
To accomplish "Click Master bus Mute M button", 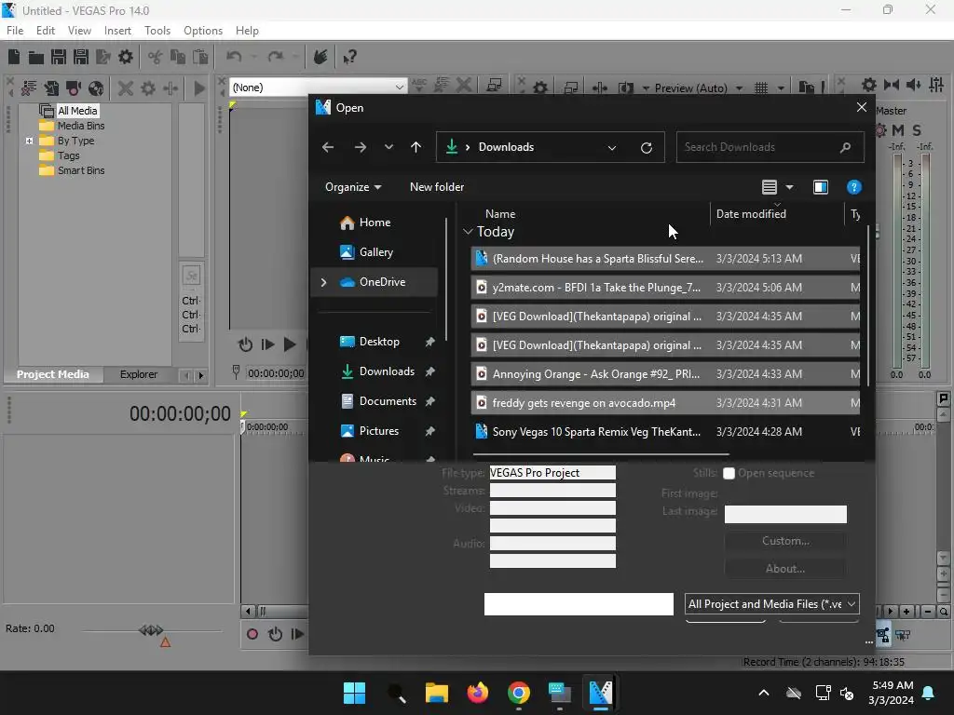I will 898,130.
